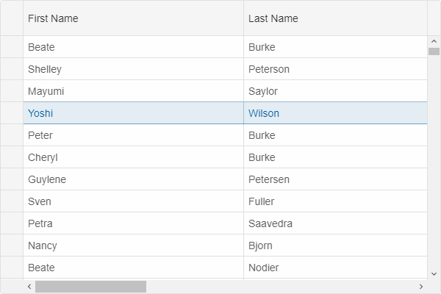Select the Shelley cell

tap(133, 69)
